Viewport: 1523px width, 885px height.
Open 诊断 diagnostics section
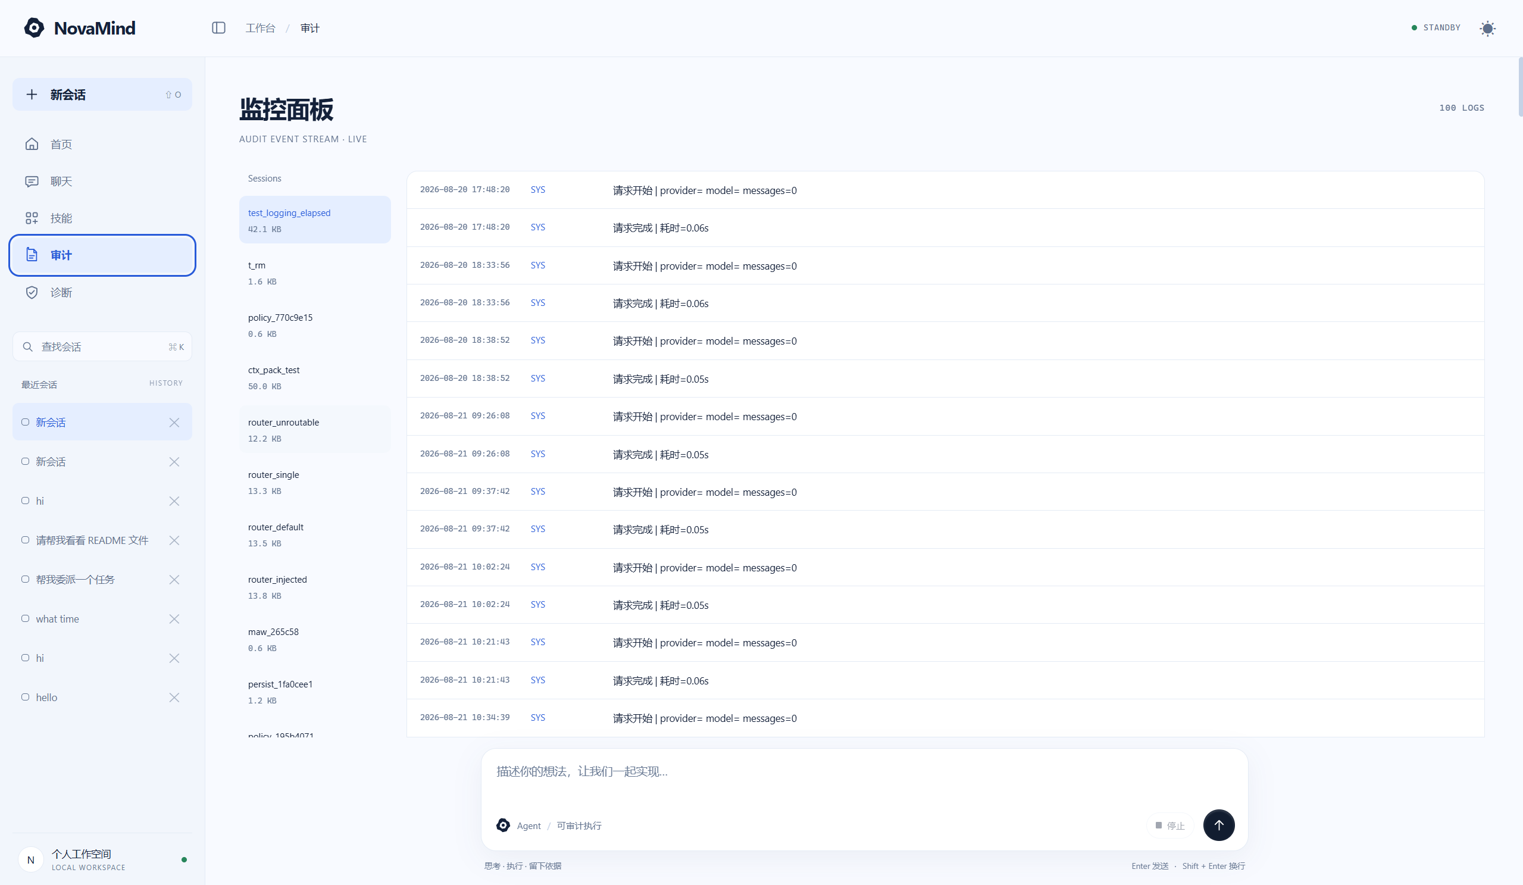[x=102, y=293]
